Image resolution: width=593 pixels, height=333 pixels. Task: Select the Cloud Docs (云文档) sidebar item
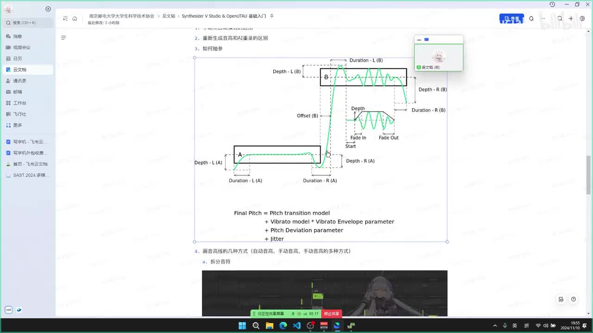(27, 69)
